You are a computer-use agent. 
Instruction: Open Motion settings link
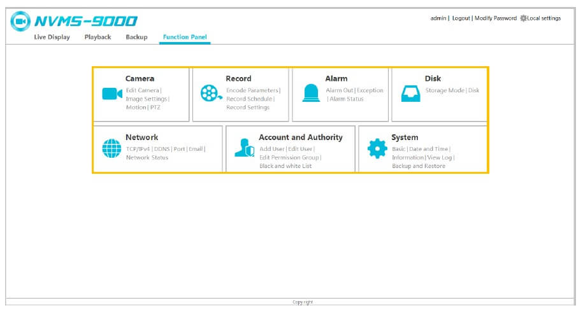(136, 108)
